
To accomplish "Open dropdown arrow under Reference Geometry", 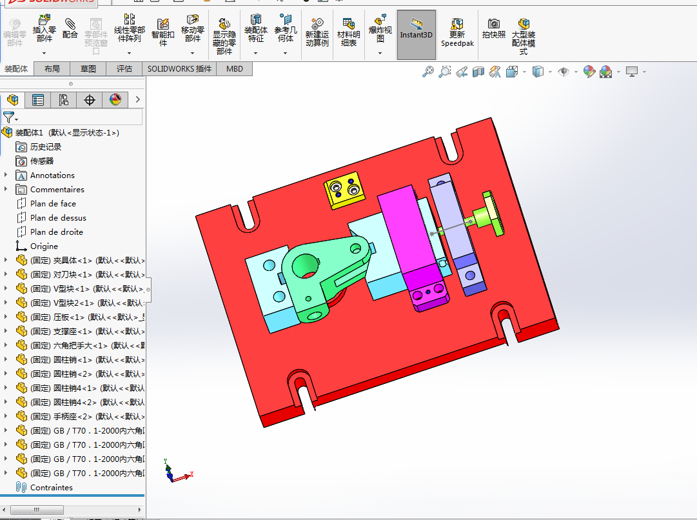I will 286,53.
